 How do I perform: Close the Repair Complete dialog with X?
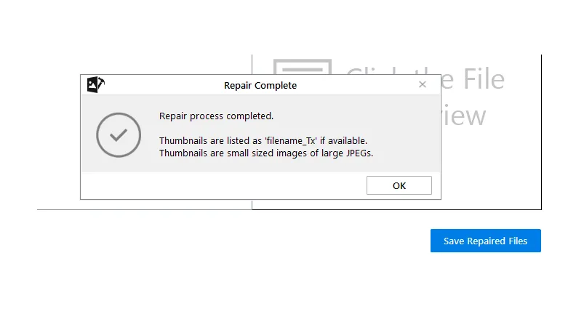coord(422,84)
